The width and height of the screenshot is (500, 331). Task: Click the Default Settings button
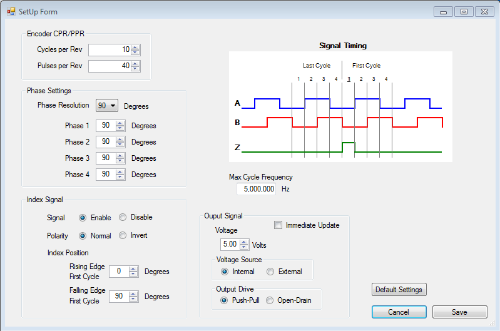coord(399,290)
